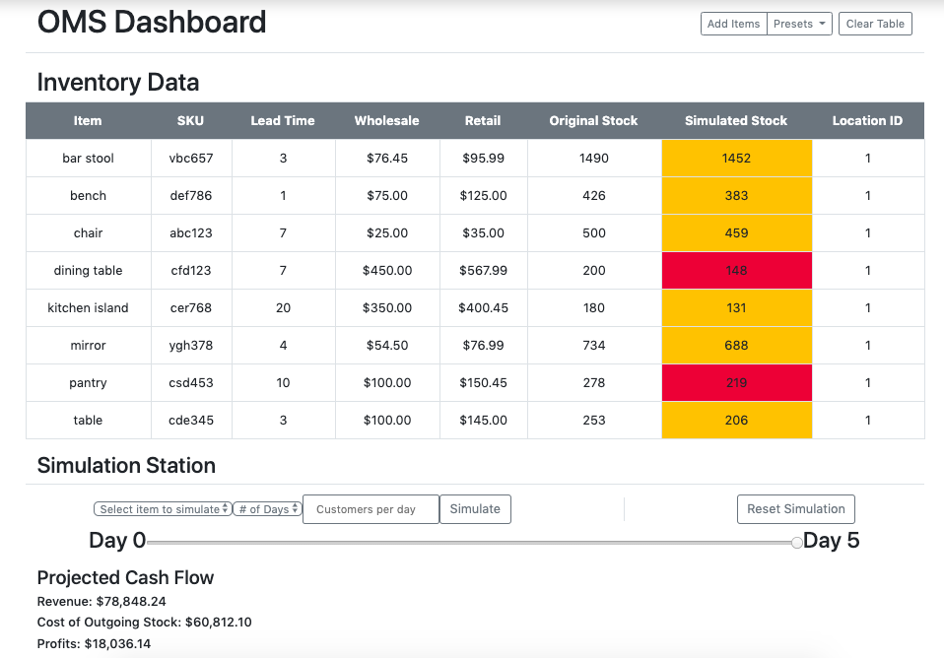Click original stock value 278

coord(593,383)
